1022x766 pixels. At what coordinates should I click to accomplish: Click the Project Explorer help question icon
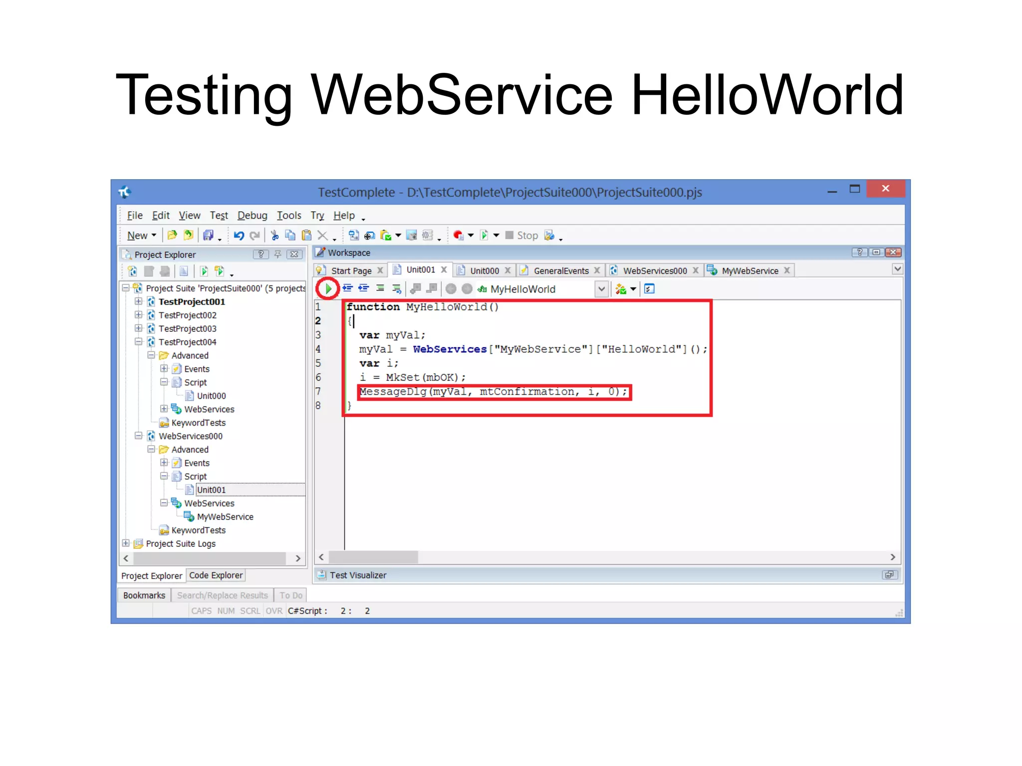pyautogui.click(x=260, y=255)
